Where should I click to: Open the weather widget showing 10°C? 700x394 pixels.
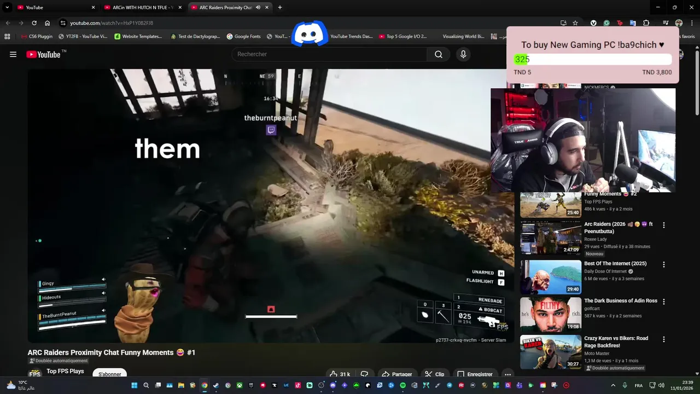21,385
